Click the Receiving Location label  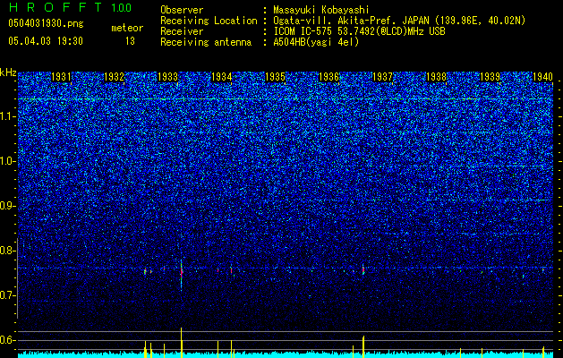click(x=209, y=21)
